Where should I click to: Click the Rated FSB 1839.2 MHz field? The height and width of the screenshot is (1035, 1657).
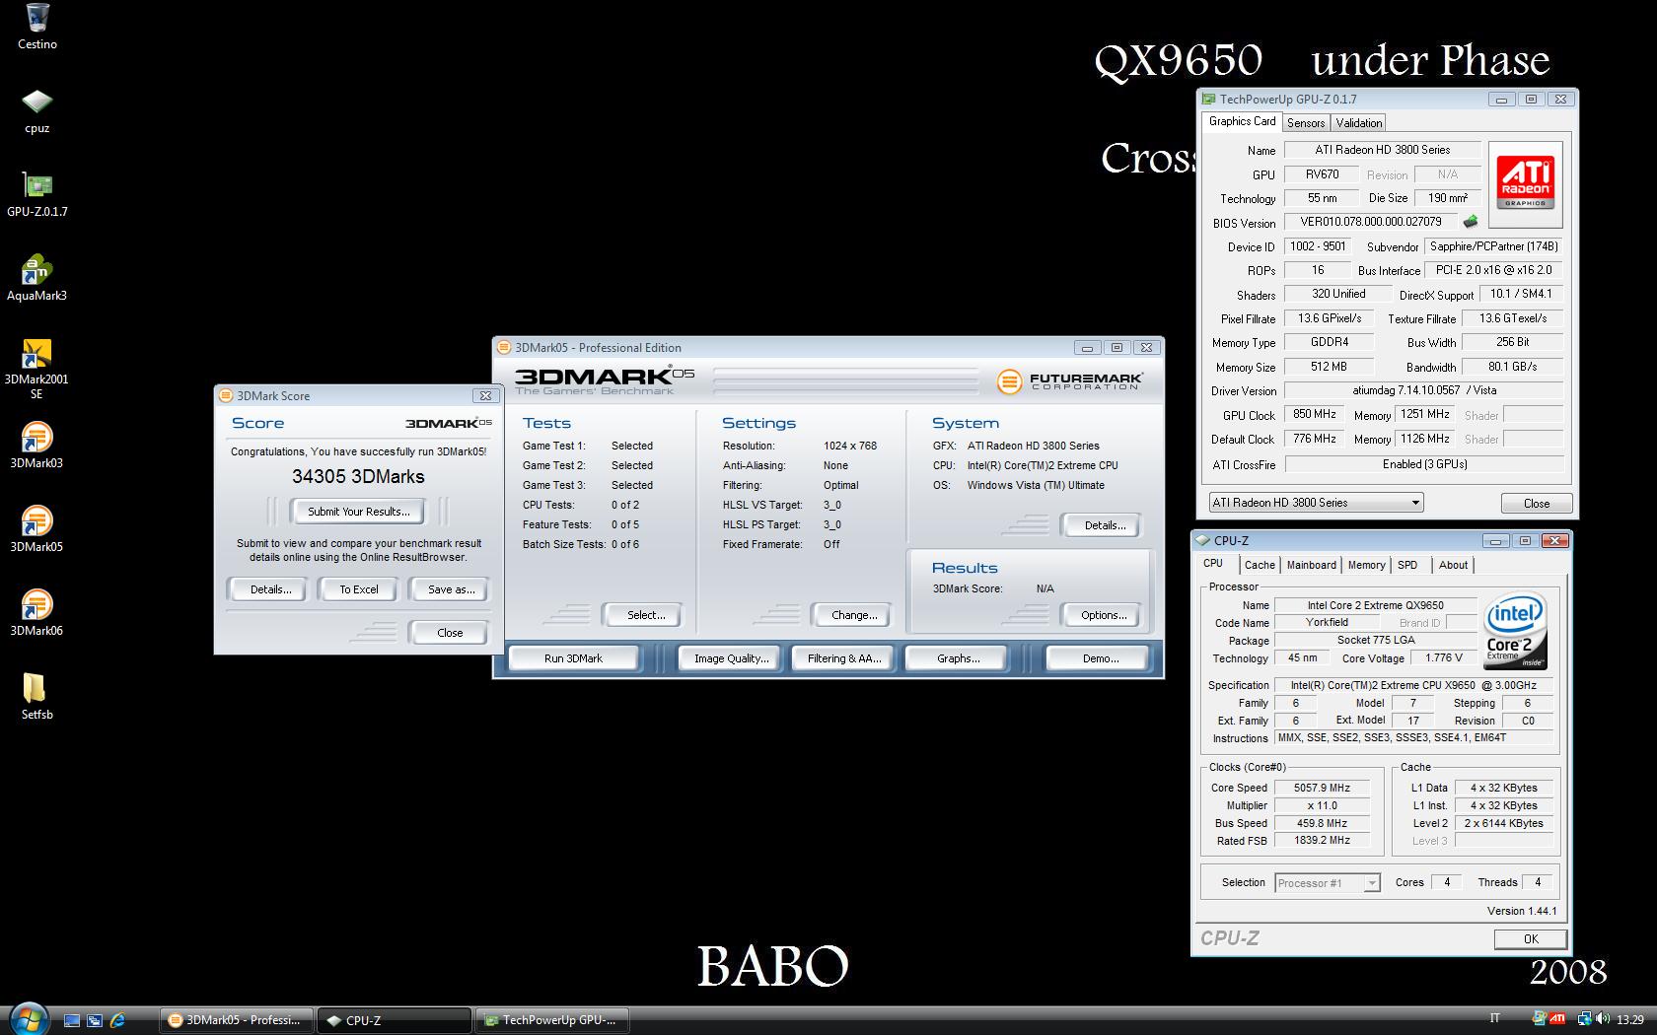[x=1322, y=841]
